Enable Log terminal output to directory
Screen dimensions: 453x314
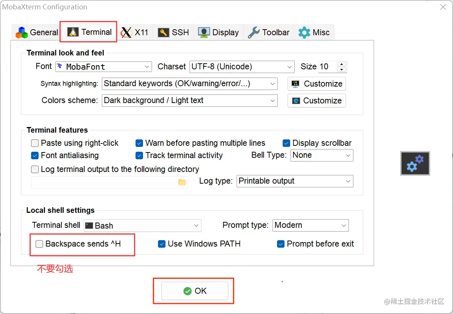tap(35, 169)
